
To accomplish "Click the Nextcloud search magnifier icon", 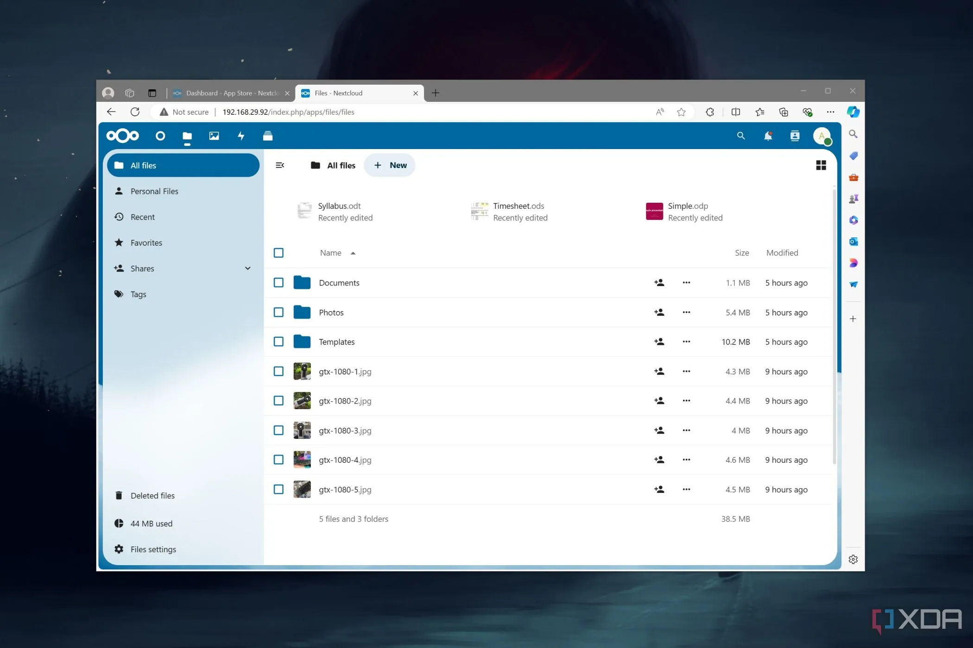I will coord(741,136).
